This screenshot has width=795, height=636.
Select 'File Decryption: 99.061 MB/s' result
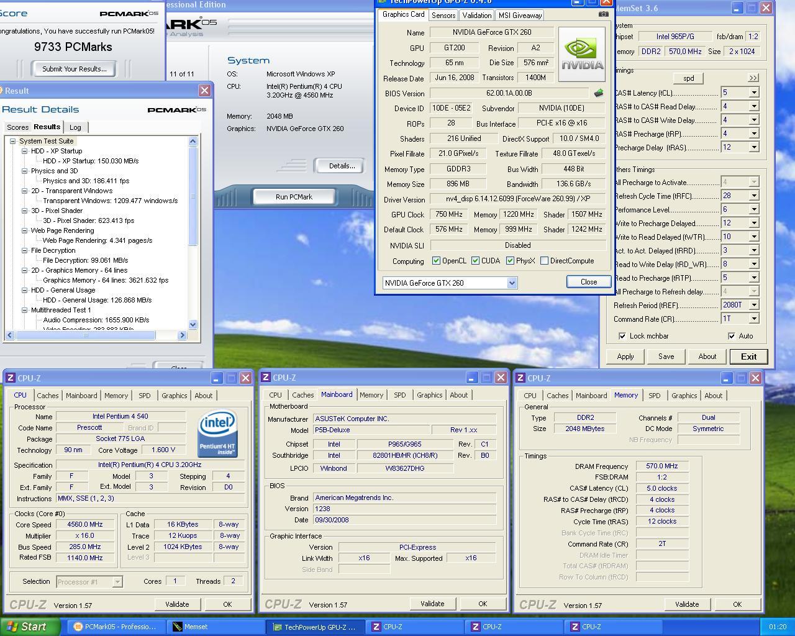click(x=85, y=260)
